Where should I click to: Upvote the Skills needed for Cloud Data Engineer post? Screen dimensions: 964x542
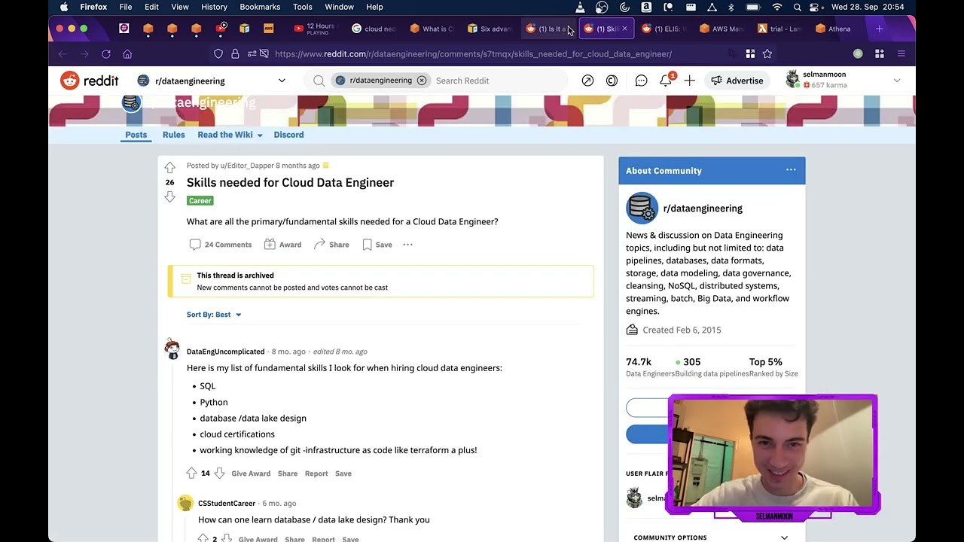pyautogui.click(x=169, y=167)
